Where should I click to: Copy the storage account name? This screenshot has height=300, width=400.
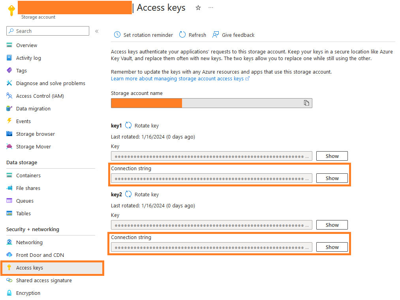(306, 103)
